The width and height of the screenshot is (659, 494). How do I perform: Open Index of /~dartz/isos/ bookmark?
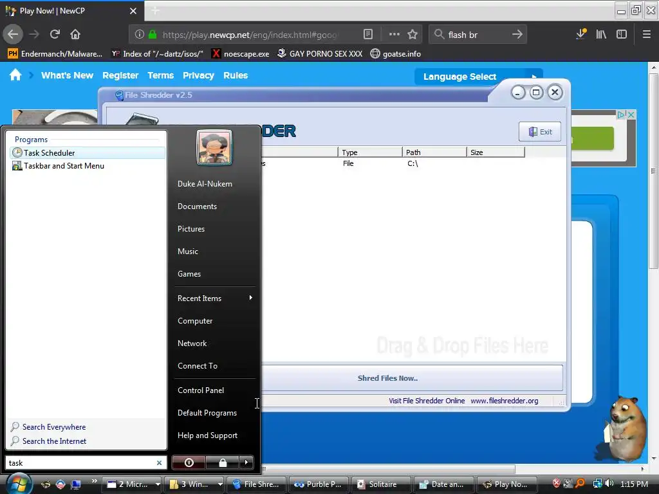pyautogui.click(x=157, y=54)
